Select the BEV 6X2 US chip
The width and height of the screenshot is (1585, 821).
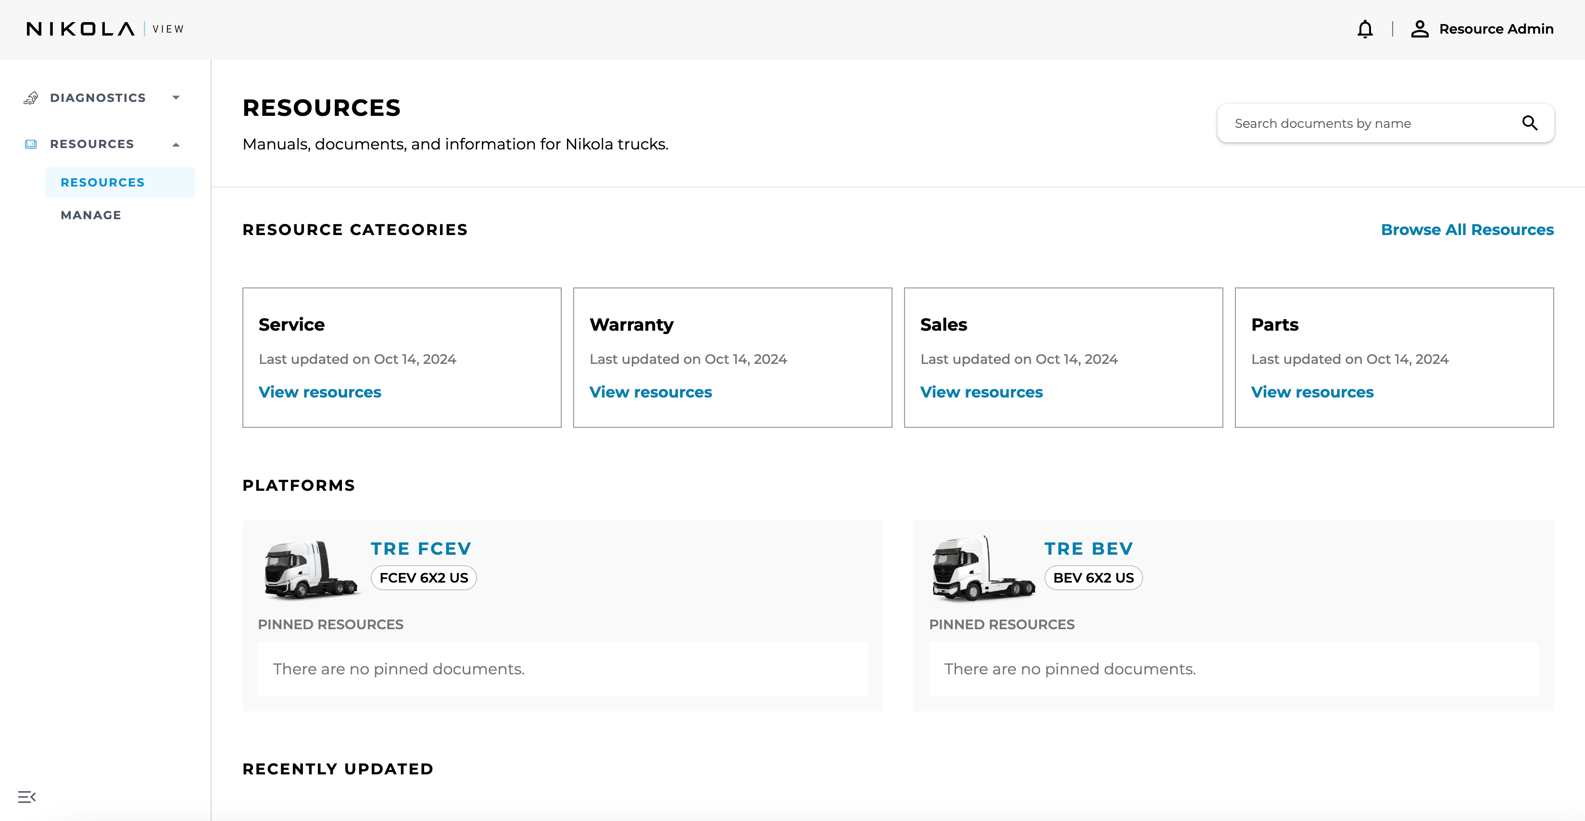click(1094, 578)
